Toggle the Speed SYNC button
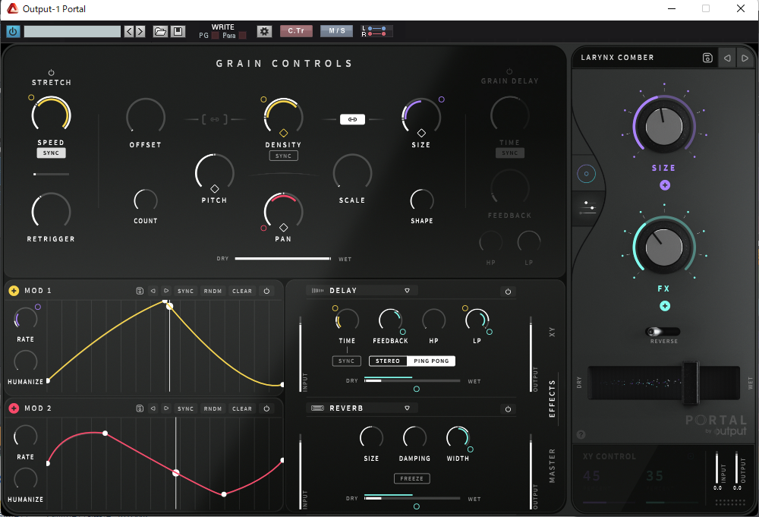The width and height of the screenshot is (759, 517). click(x=51, y=153)
